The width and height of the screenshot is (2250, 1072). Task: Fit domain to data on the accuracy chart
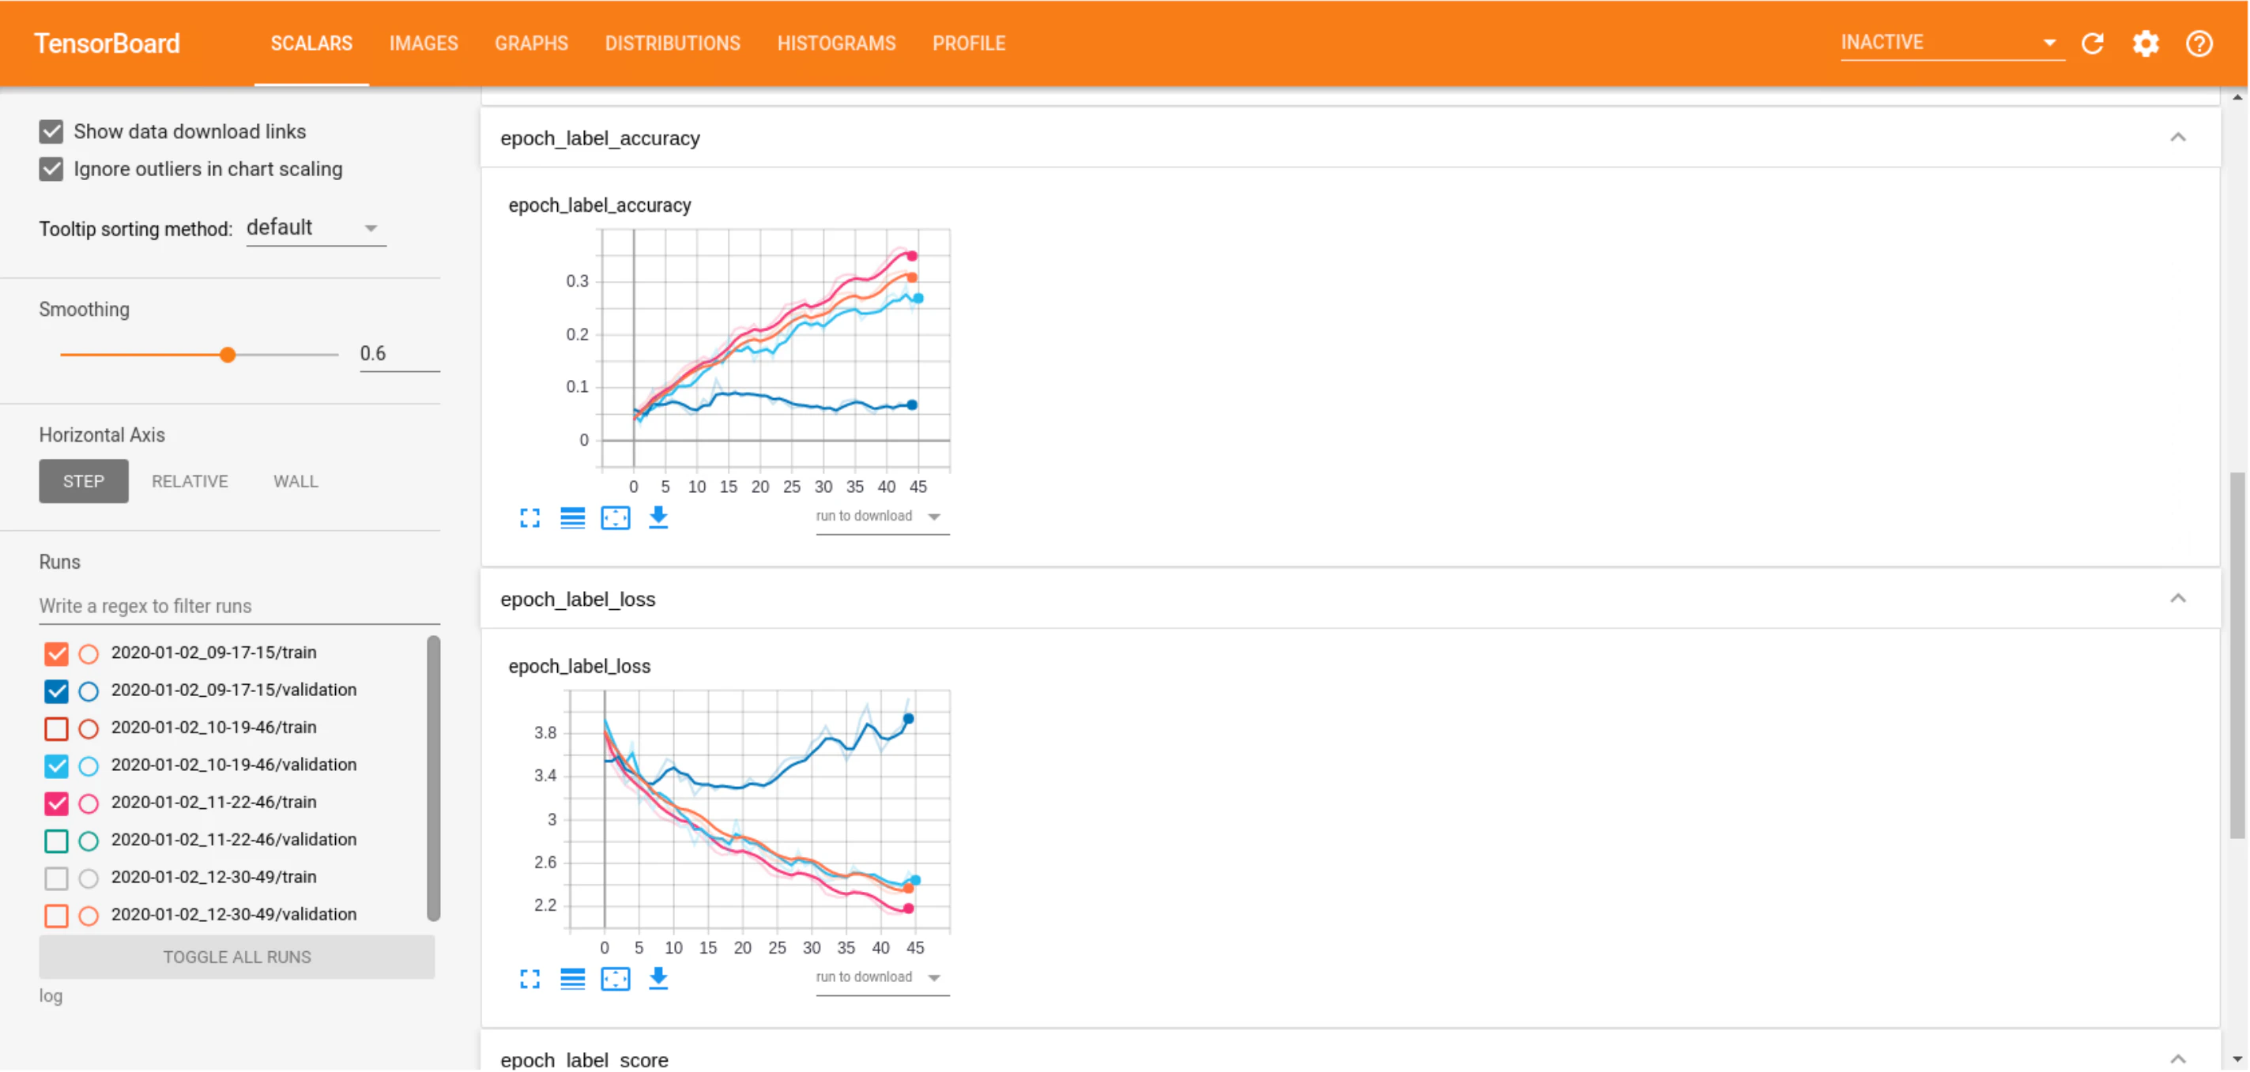pos(615,518)
